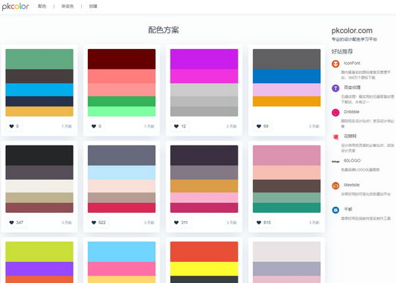Pick the orange stripe in the 69-likes palette
396x283 pixels.
287,101
